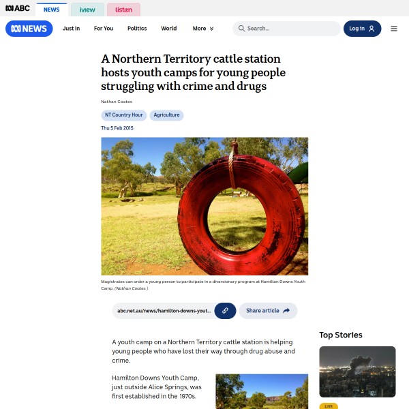Click the NT Country Hour tag
The width and height of the screenshot is (409, 409).
124,115
